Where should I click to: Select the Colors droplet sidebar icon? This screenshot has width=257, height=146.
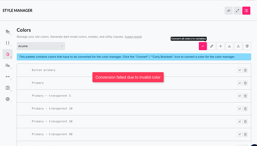coord(7,54)
